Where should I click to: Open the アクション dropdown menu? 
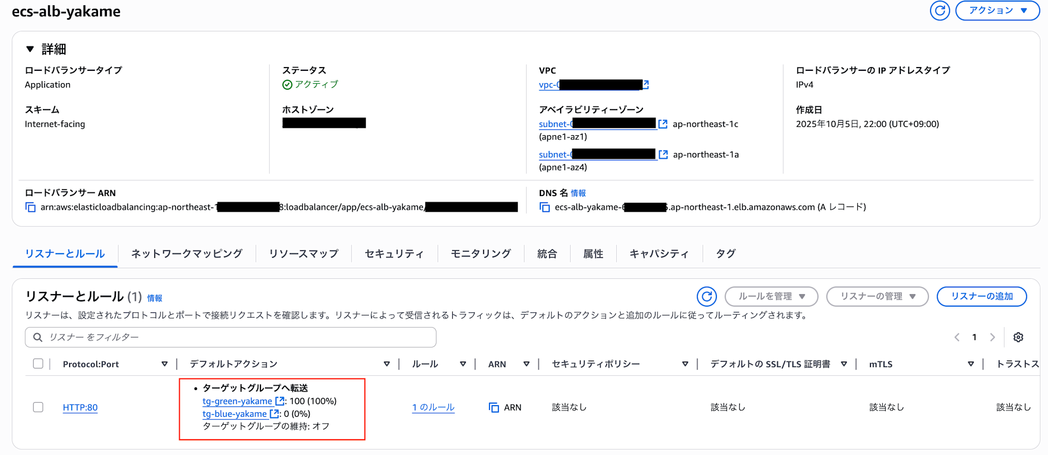[x=997, y=10]
